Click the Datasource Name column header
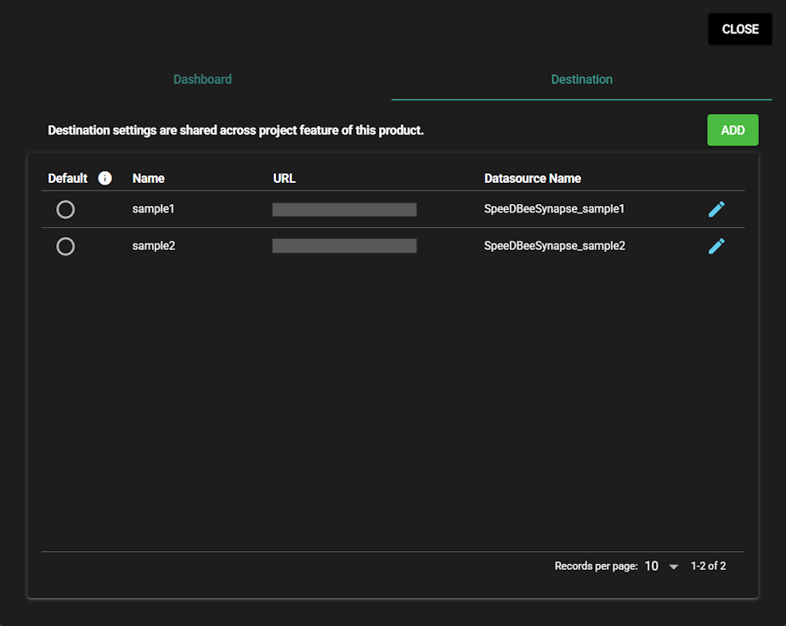Viewport: 786px width, 626px height. coord(532,179)
